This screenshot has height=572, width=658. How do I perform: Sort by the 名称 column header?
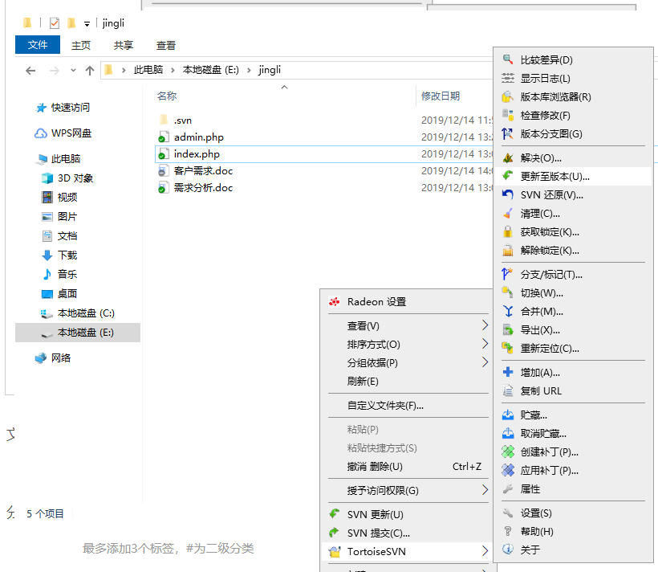click(167, 96)
